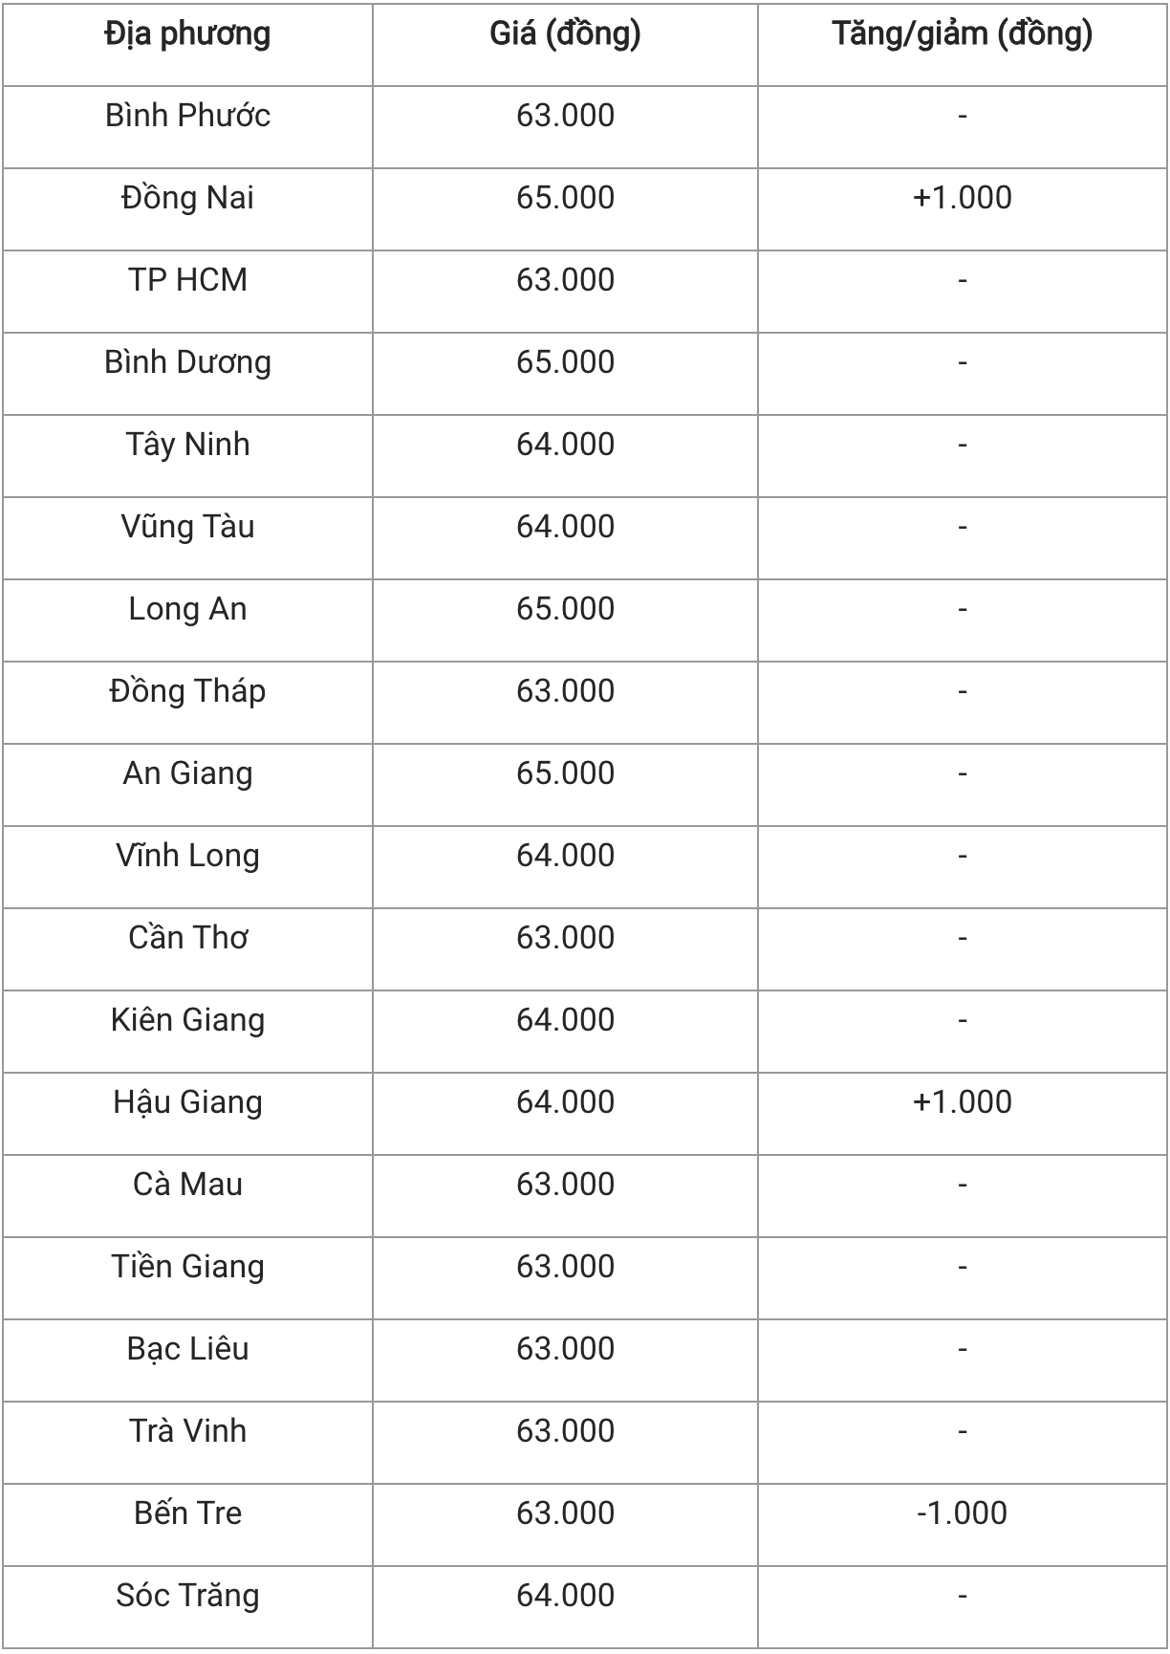Viewport: 1170px width, 1654px height.
Task: Click the +1.000 change for Đồng Nai
Action: coord(962,198)
